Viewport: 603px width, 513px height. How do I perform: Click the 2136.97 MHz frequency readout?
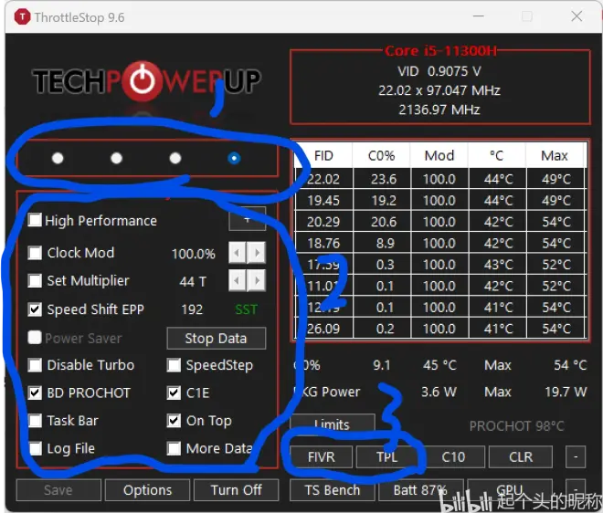pyautogui.click(x=439, y=110)
